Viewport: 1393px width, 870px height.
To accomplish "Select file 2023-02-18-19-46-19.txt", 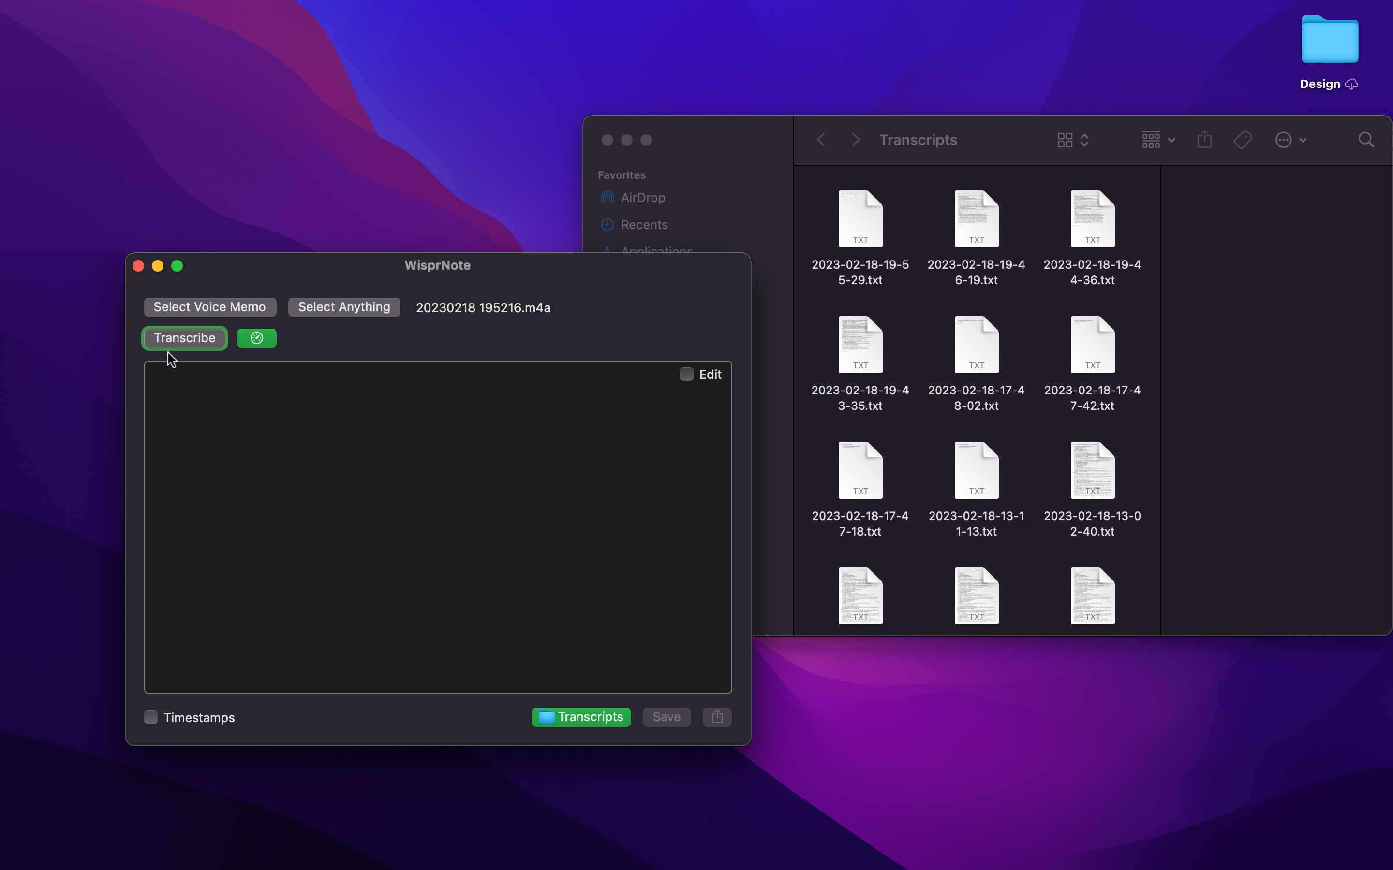I will pos(976,238).
